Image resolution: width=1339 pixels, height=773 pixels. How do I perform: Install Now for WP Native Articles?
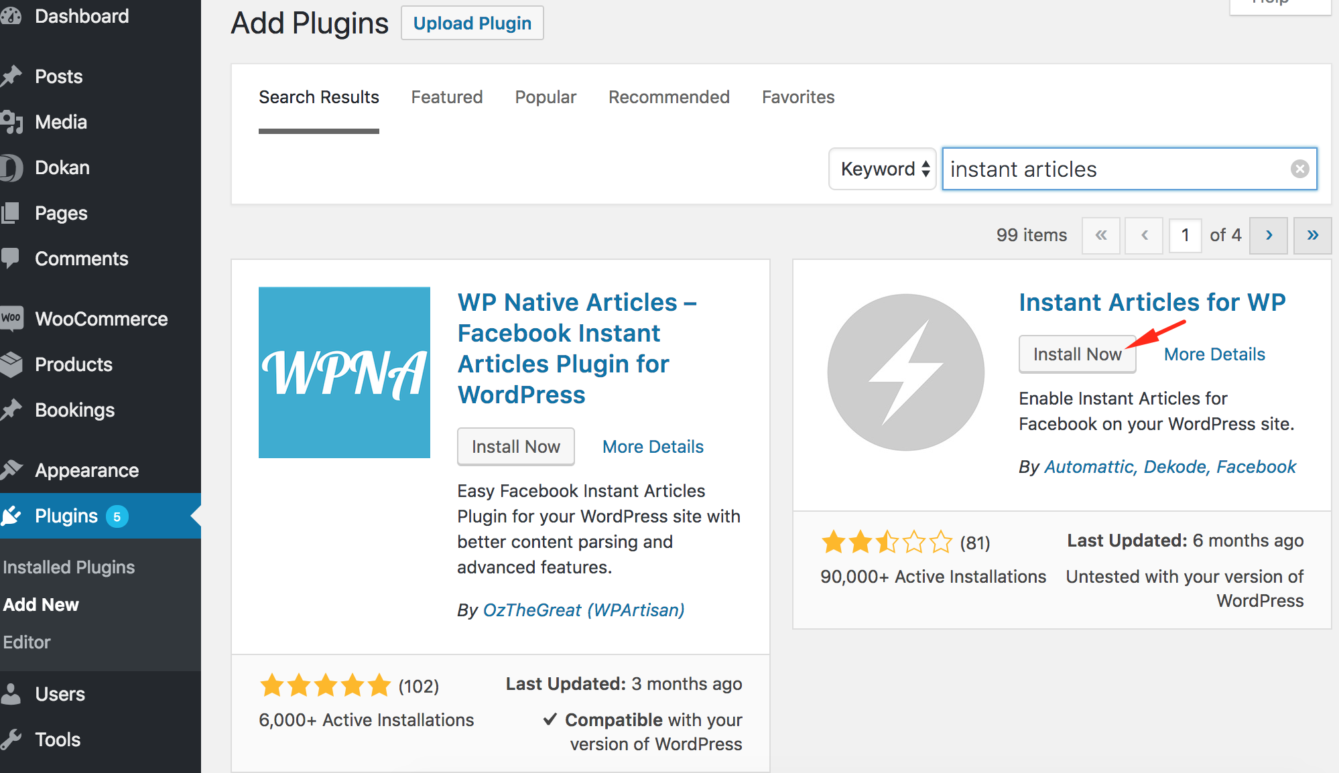516,447
